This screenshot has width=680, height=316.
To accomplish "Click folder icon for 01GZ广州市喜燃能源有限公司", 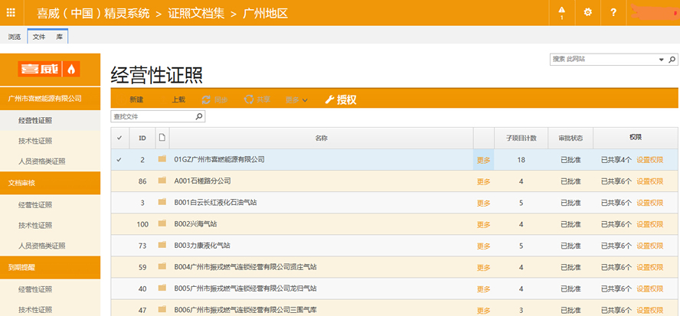I will pos(162,159).
